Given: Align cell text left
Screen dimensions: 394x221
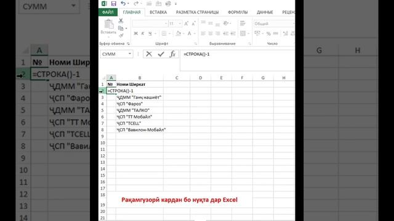Looking at the screenshot, I should pos(203,33).
